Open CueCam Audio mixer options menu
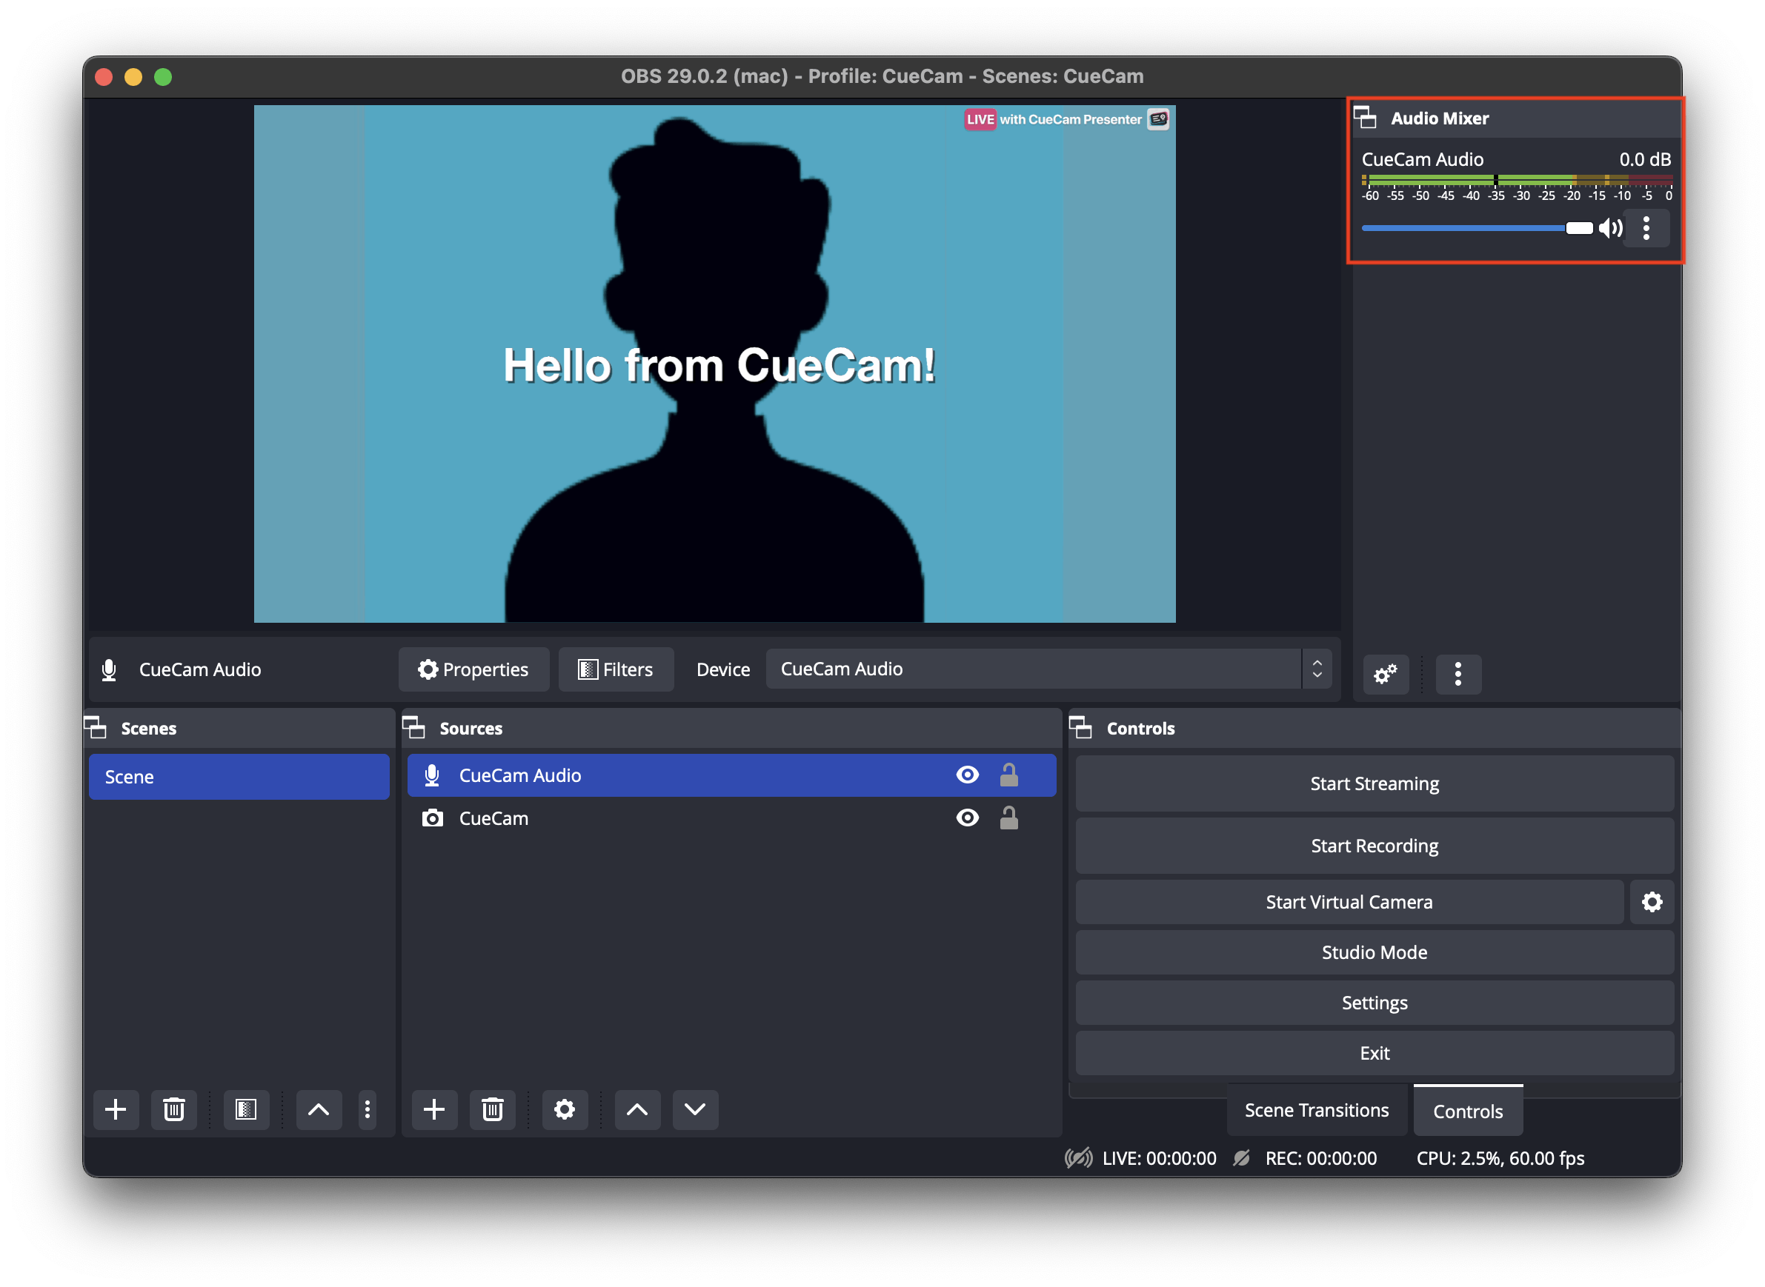This screenshot has height=1287, width=1765. [1646, 228]
